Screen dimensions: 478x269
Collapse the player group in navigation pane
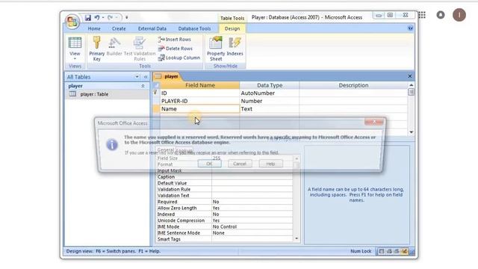click(143, 87)
